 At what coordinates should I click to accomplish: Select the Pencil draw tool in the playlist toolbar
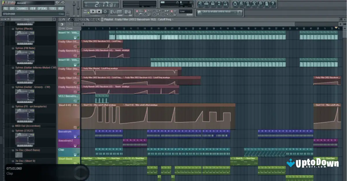(x=69, y=19)
